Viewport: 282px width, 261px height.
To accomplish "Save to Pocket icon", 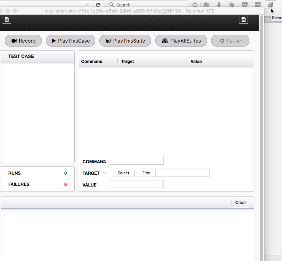I will pyautogui.click(x=245, y=5).
